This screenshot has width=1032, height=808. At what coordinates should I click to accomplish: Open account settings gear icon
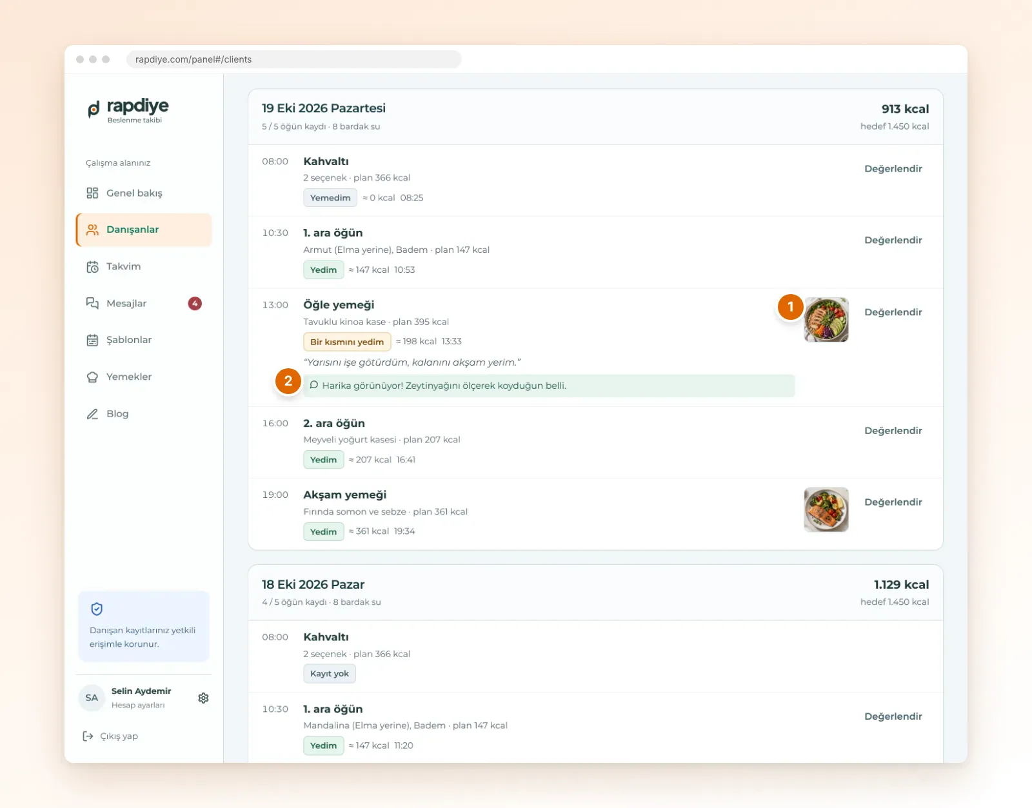(x=203, y=698)
